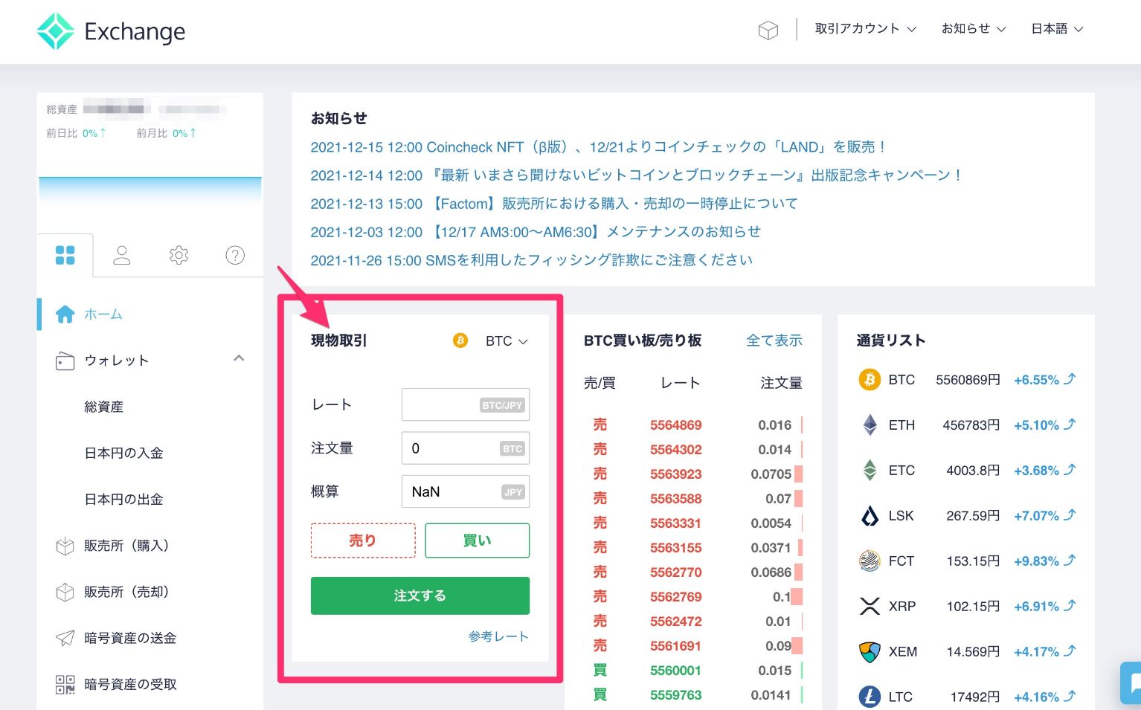Click the LSK icon in currency list

tap(870, 516)
